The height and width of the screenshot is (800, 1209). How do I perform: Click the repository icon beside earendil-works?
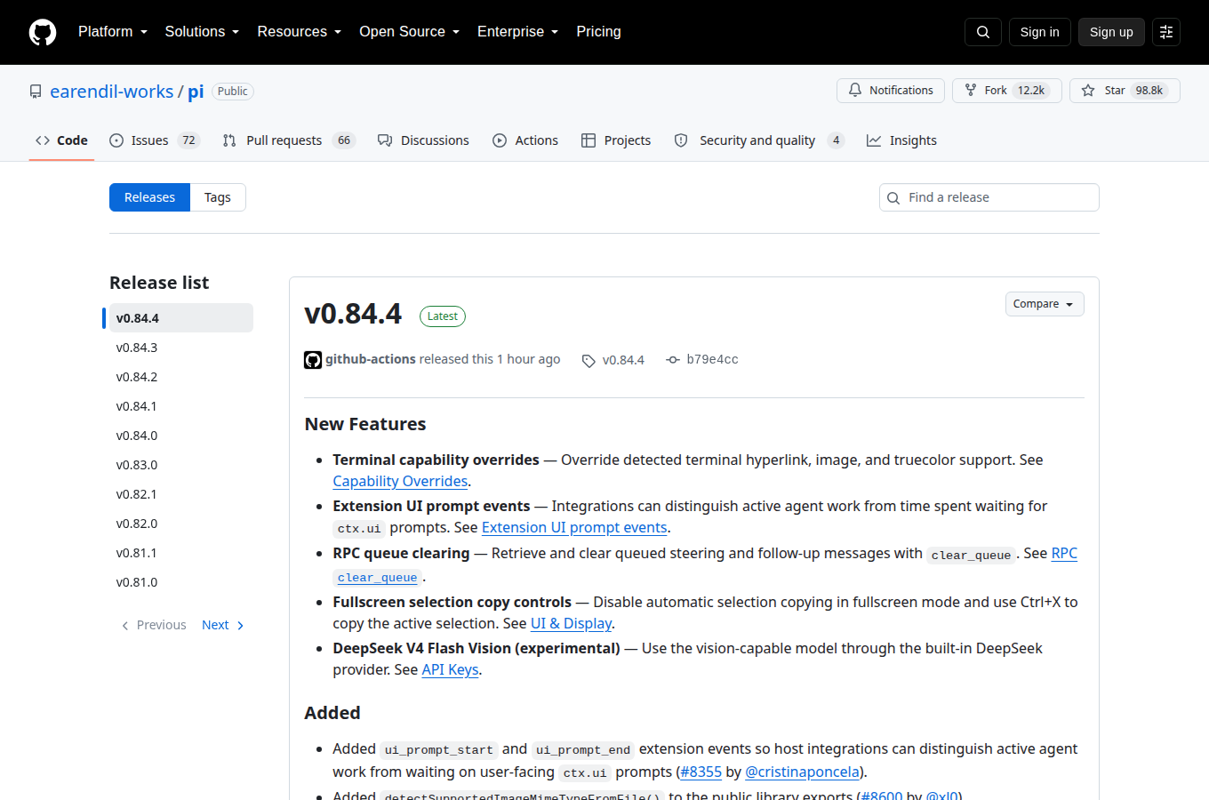pyautogui.click(x=36, y=92)
